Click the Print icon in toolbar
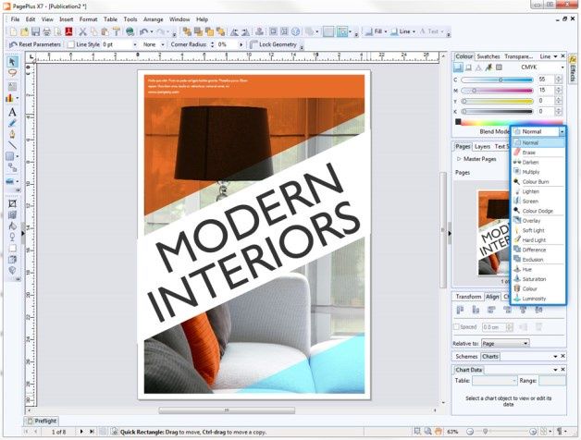This screenshot has height=440, width=581. tap(46, 31)
